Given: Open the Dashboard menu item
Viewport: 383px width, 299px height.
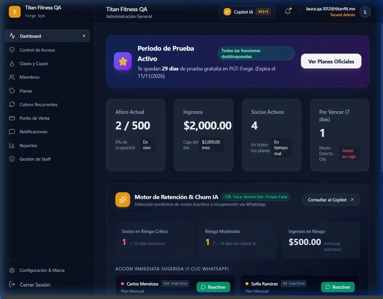Looking at the screenshot, I should [x=47, y=36].
